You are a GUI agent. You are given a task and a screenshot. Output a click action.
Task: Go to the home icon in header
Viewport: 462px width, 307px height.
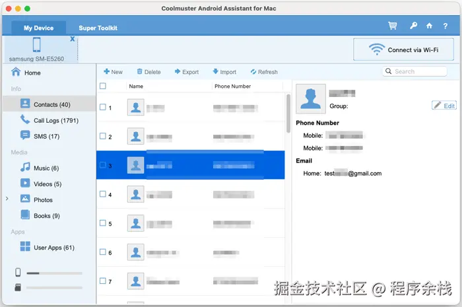(x=429, y=26)
